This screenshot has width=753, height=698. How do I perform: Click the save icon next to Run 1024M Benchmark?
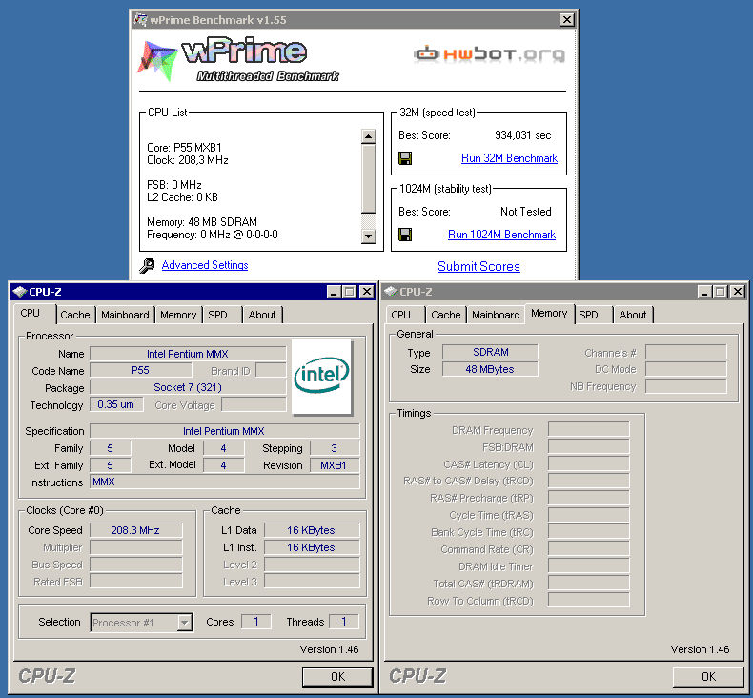click(405, 235)
